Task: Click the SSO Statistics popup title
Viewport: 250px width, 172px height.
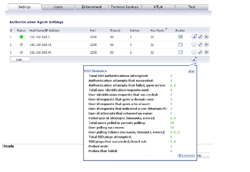Action: tap(95, 71)
